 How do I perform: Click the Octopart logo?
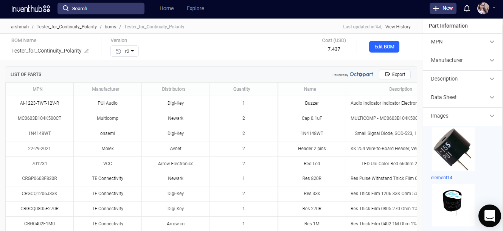coord(361,74)
